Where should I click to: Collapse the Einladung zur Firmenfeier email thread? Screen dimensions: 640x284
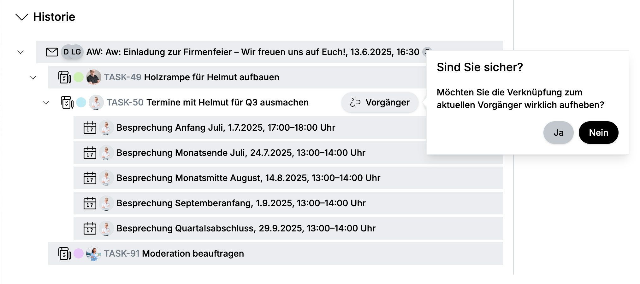tap(21, 52)
